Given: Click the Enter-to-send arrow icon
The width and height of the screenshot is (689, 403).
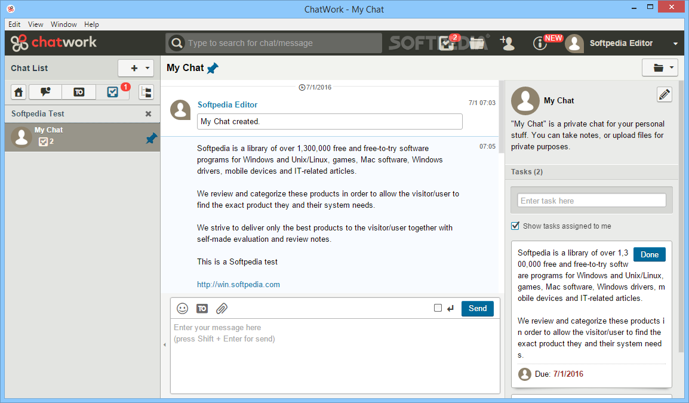Looking at the screenshot, I should click(x=450, y=309).
